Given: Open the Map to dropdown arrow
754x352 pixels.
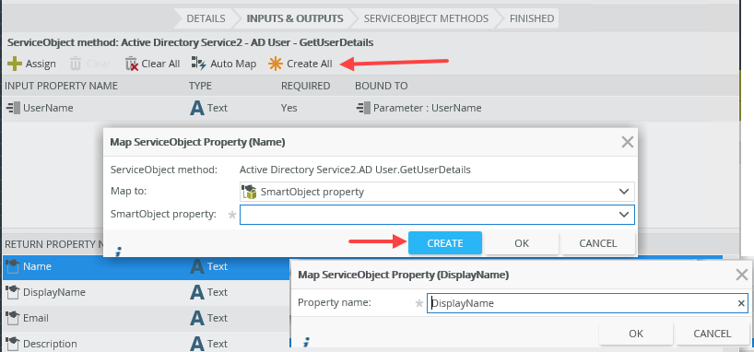Looking at the screenshot, I should (x=624, y=192).
